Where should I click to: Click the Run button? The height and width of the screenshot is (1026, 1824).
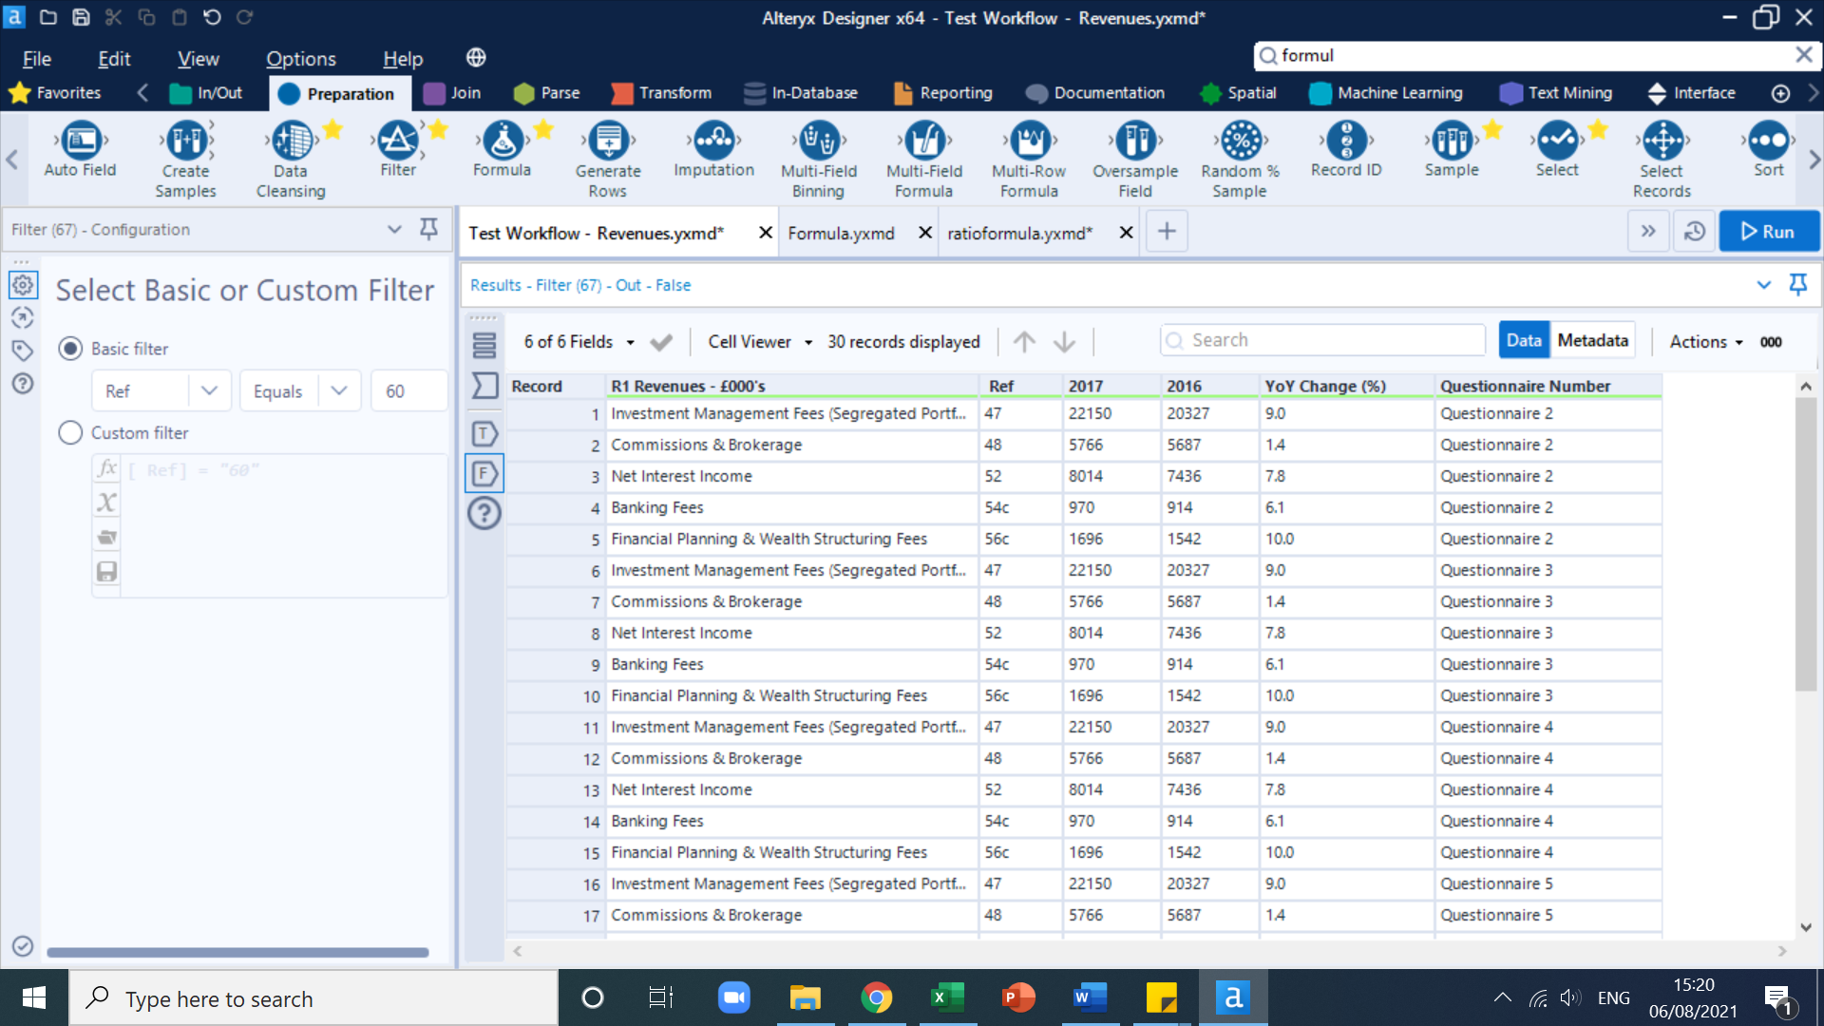click(1769, 231)
